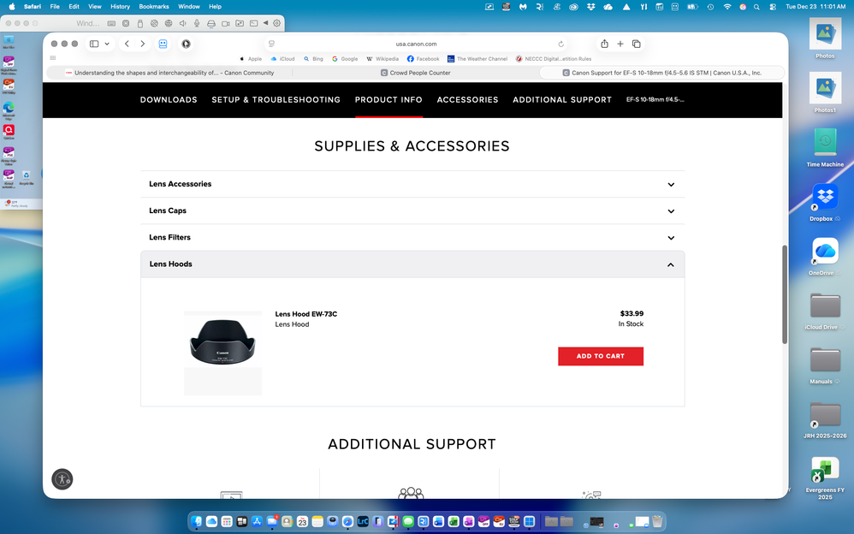Image resolution: width=854 pixels, height=534 pixels.
Task: Open the Wikipedia bookmark in favorites bar
Action: tap(383, 59)
